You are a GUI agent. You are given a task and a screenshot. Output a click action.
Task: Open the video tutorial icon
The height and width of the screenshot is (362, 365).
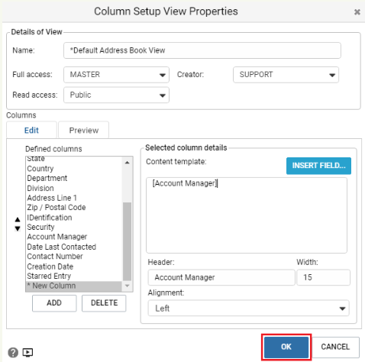click(x=27, y=353)
